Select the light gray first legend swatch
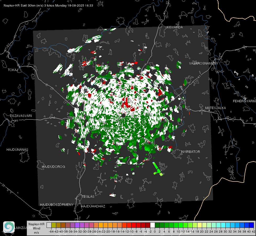256x236 pixels. 49,225
